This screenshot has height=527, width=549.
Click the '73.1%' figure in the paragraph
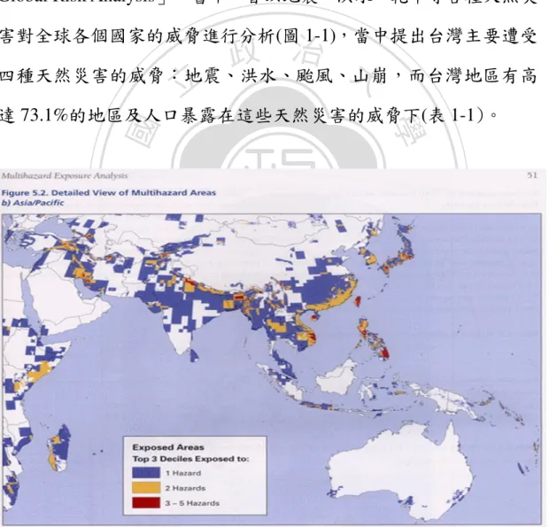[43, 115]
